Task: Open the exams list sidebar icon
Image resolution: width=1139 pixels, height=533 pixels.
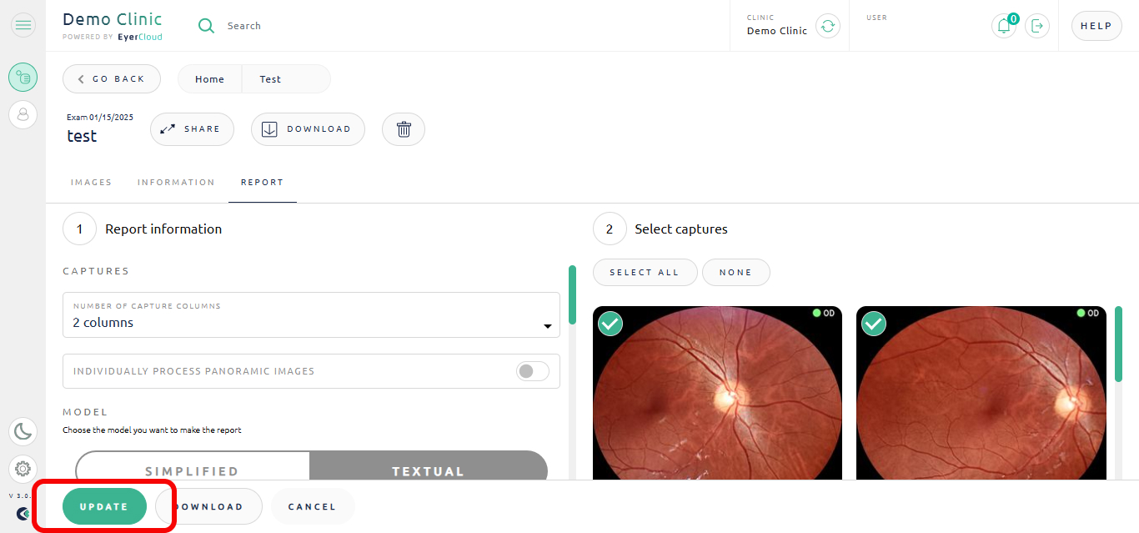Action: (23, 78)
